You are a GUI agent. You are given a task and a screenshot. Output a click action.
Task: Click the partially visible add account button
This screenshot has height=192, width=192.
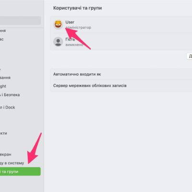click(x=190, y=56)
